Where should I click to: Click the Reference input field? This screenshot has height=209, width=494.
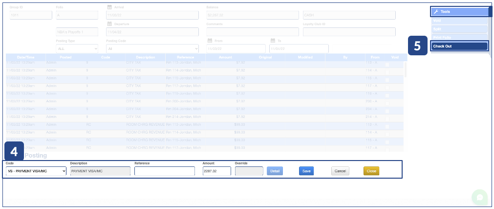pyautogui.click(x=164, y=171)
